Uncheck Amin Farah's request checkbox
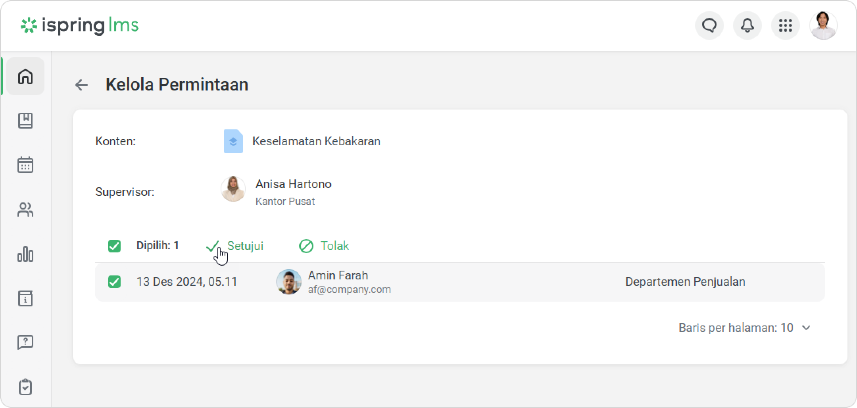 pyautogui.click(x=114, y=282)
